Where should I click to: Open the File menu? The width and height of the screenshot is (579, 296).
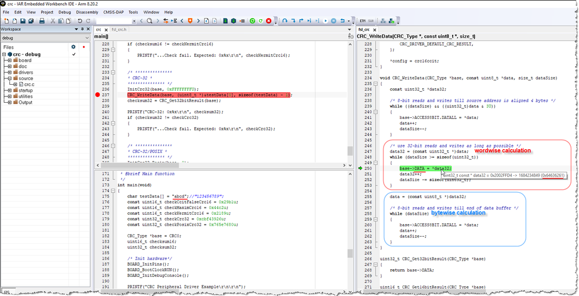[6, 12]
